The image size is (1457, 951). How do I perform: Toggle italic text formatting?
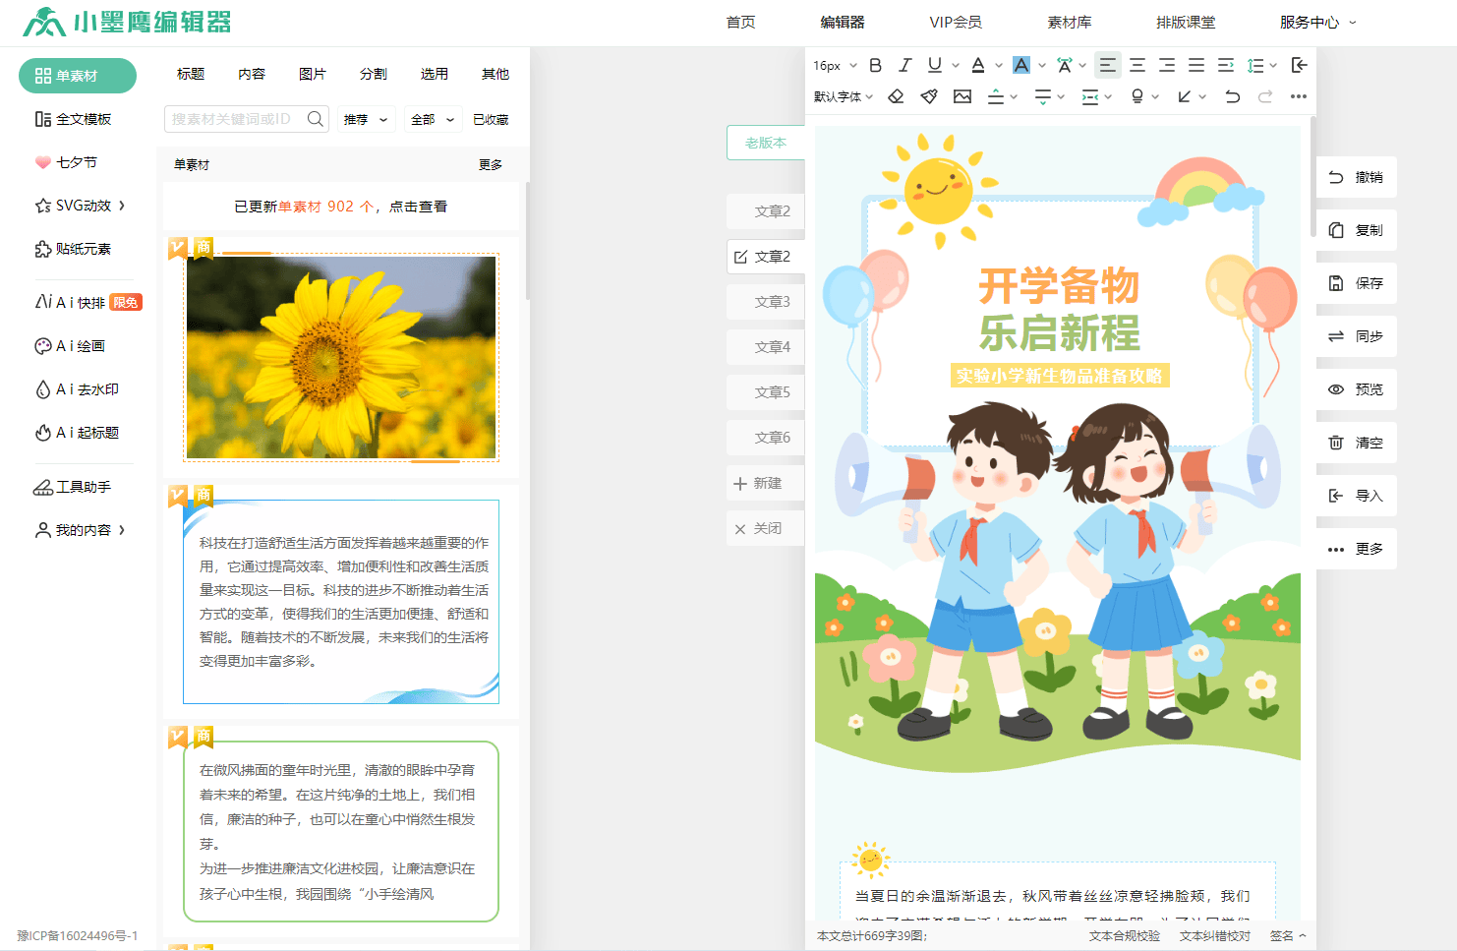tap(904, 66)
